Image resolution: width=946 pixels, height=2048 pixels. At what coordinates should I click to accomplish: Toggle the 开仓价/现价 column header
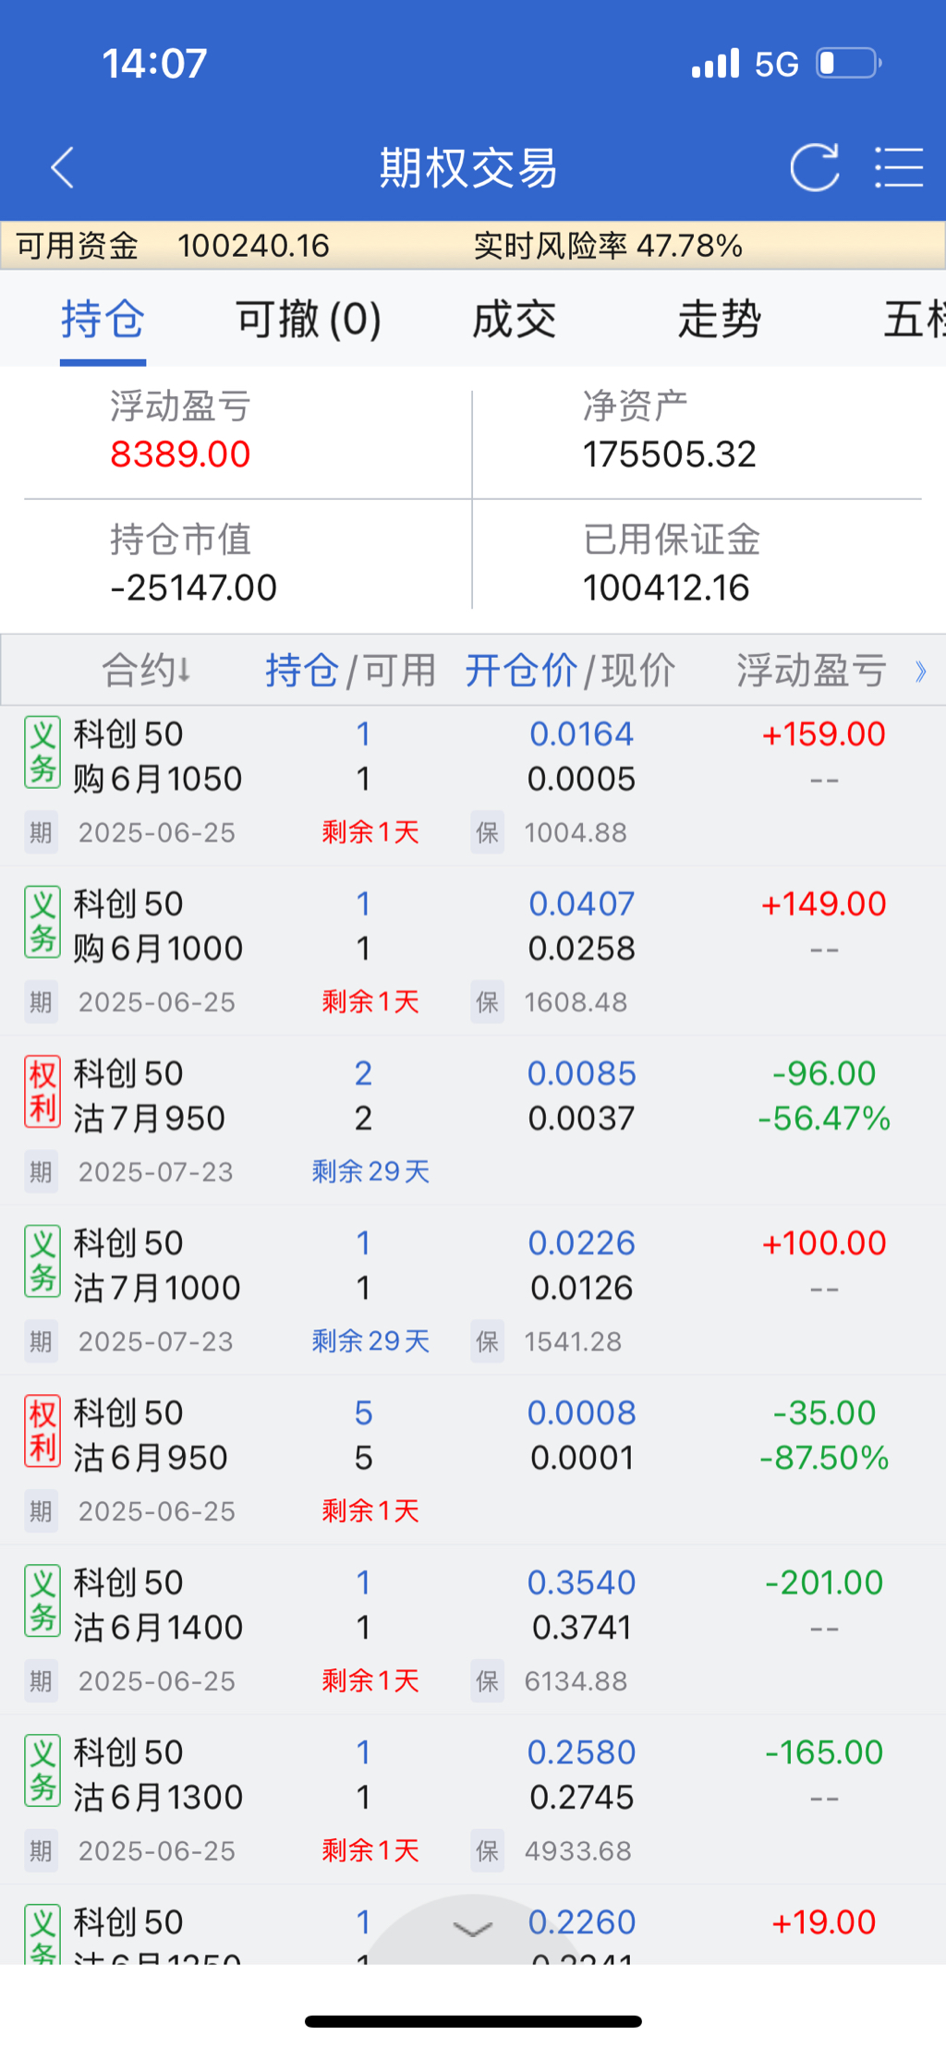(x=569, y=671)
